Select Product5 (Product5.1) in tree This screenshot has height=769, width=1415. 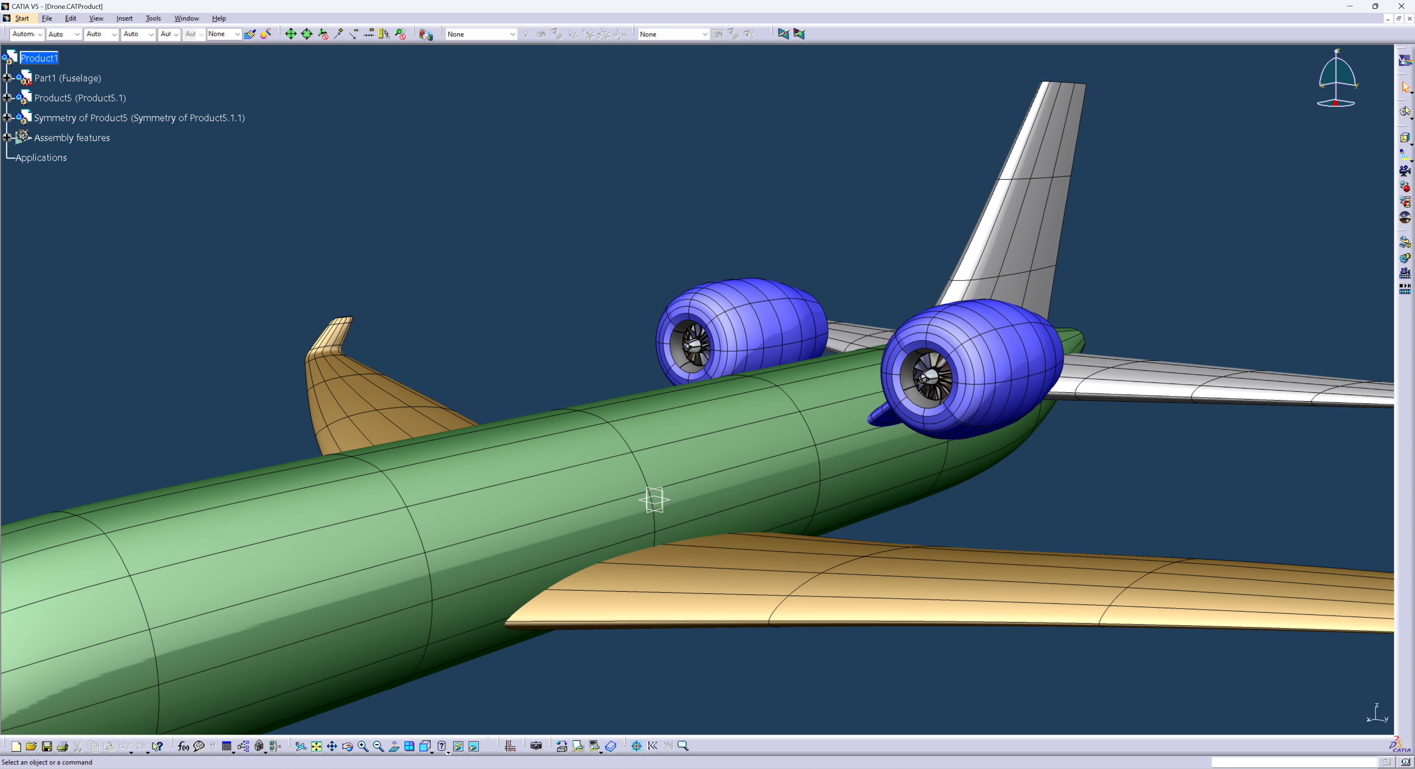click(x=80, y=98)
